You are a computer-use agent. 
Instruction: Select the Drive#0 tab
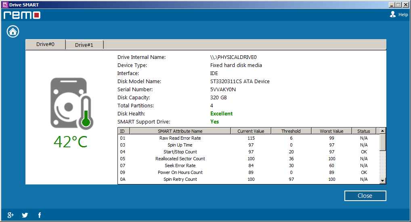pos(45,44)
